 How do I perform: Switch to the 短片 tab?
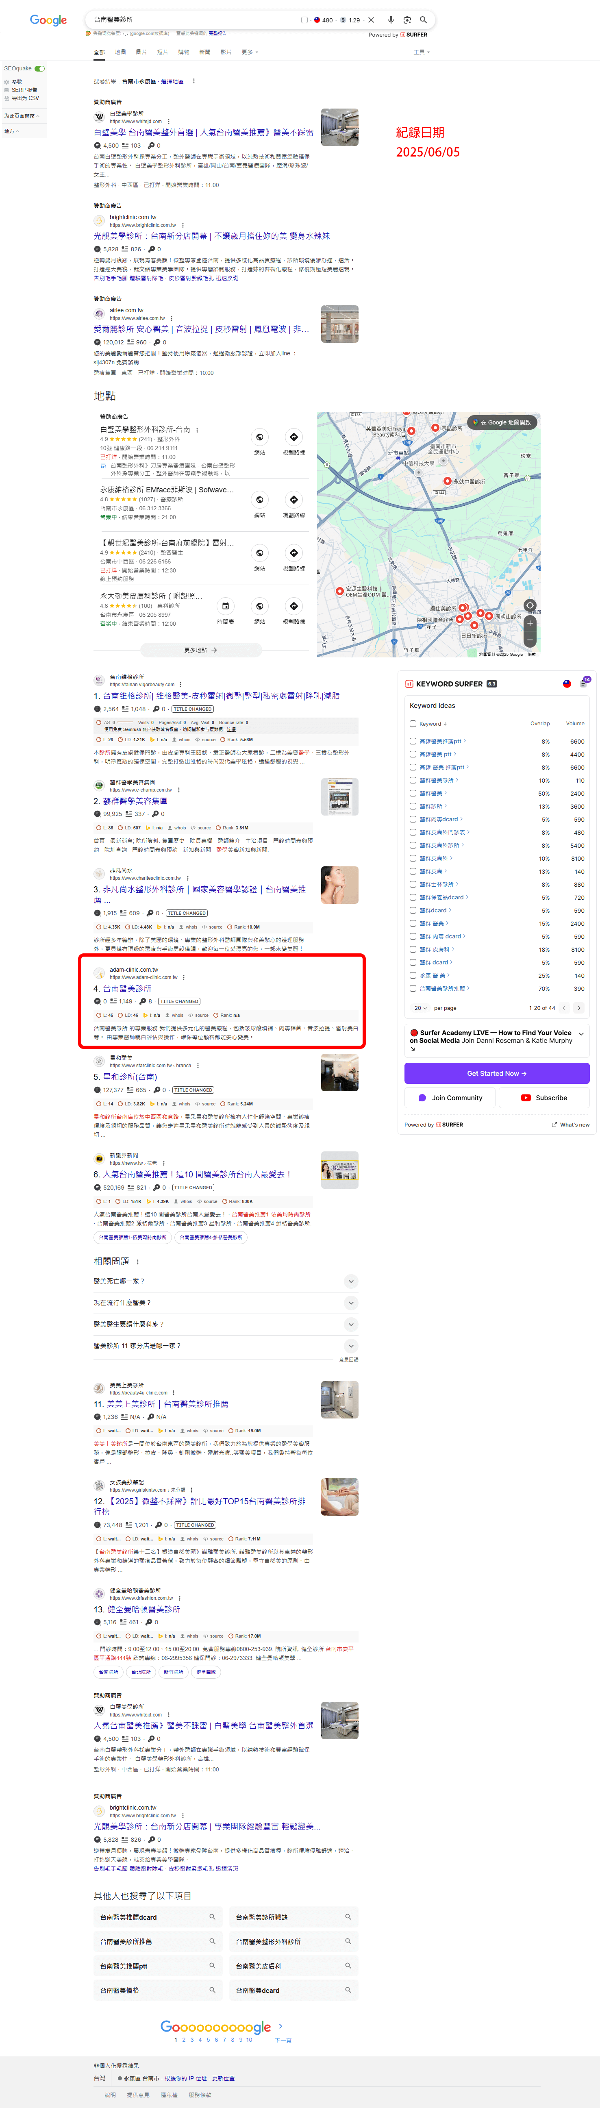point(162,52)
